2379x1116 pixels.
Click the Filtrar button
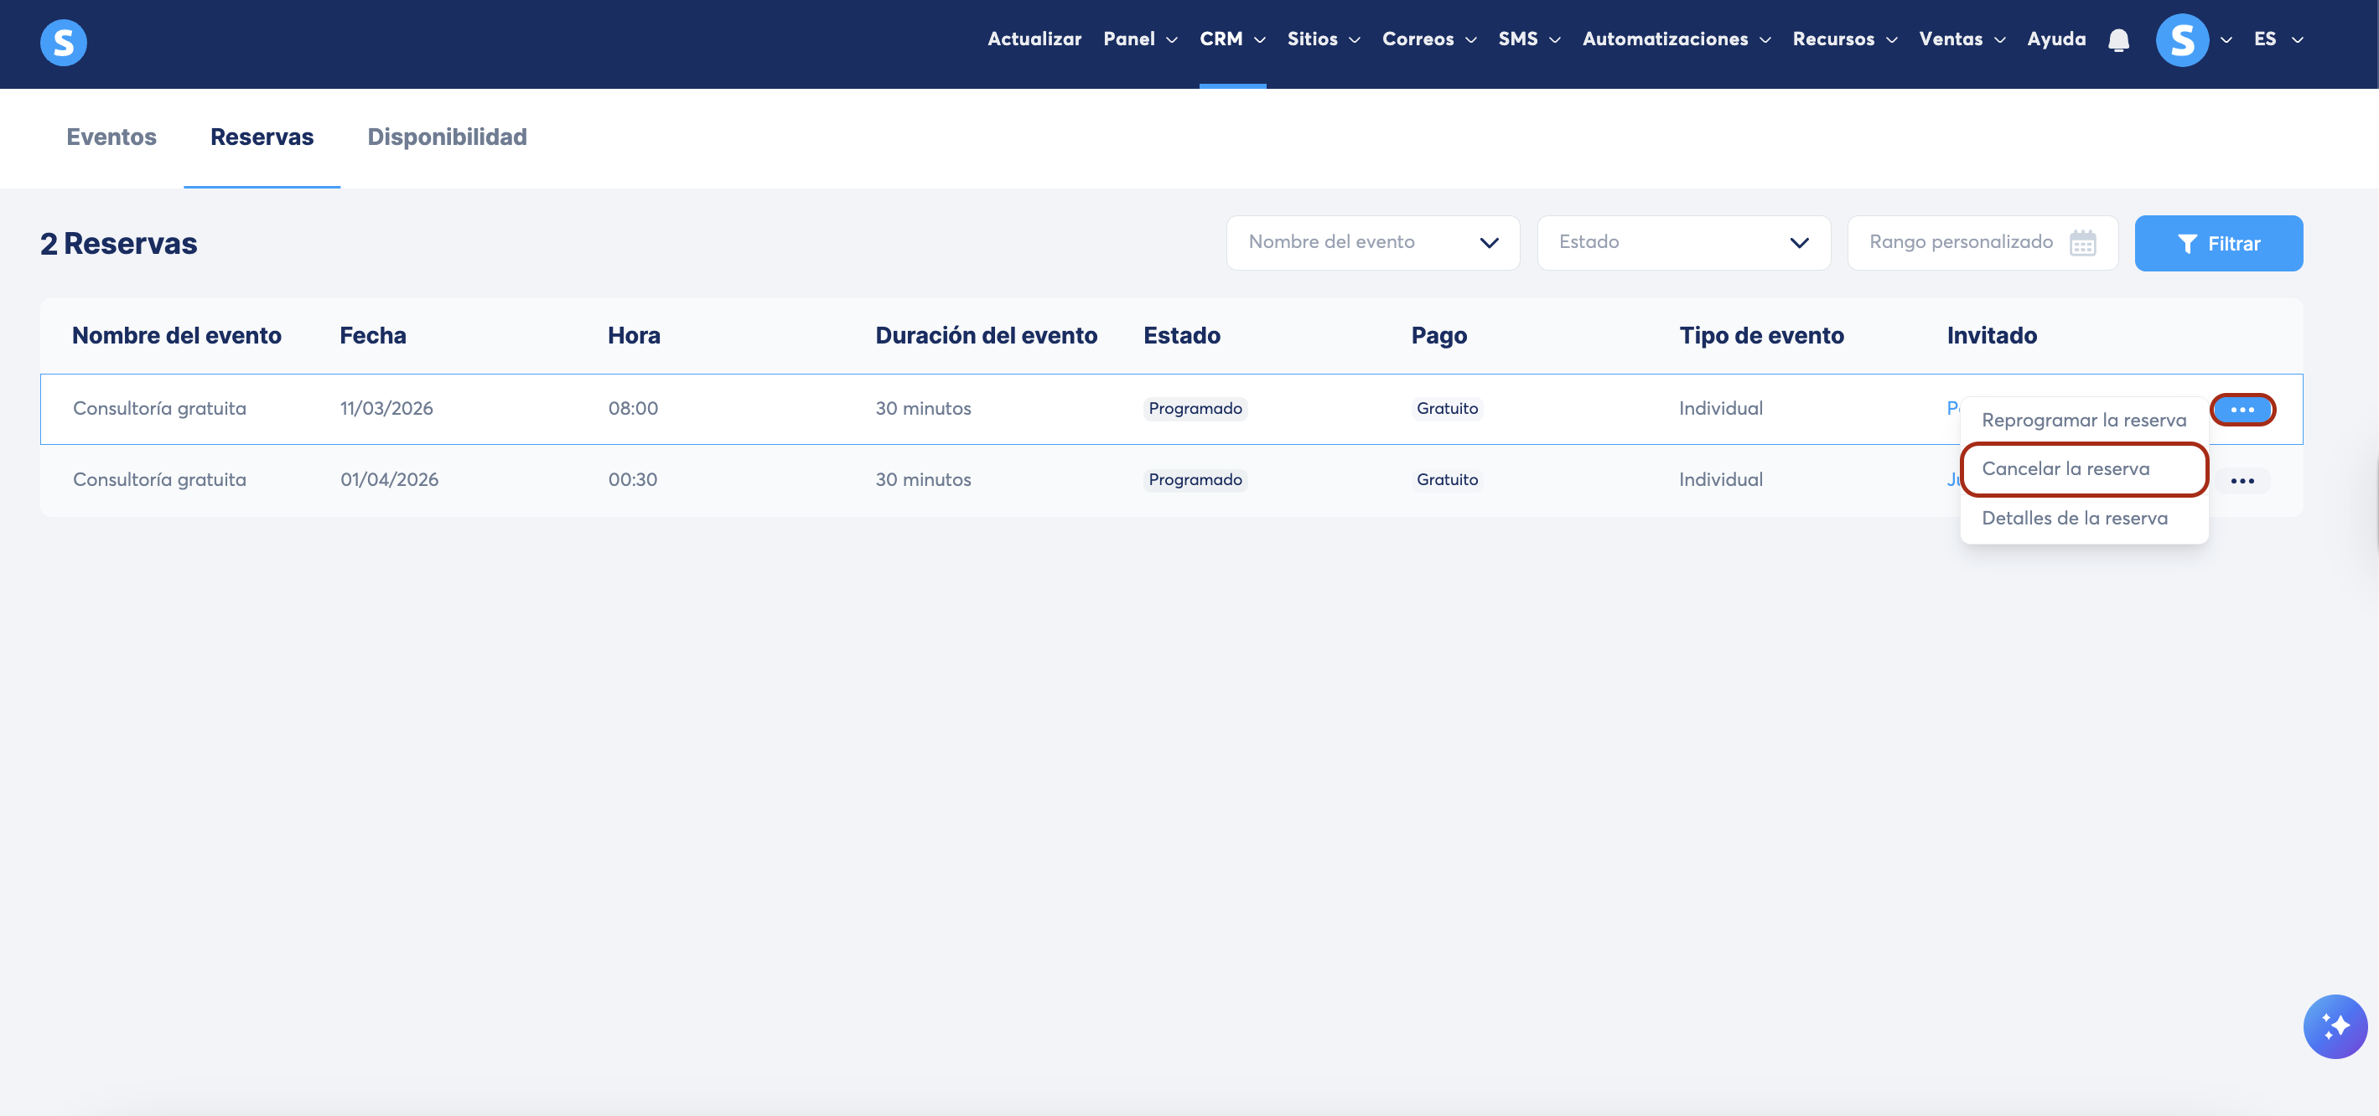pos(2217,244)
